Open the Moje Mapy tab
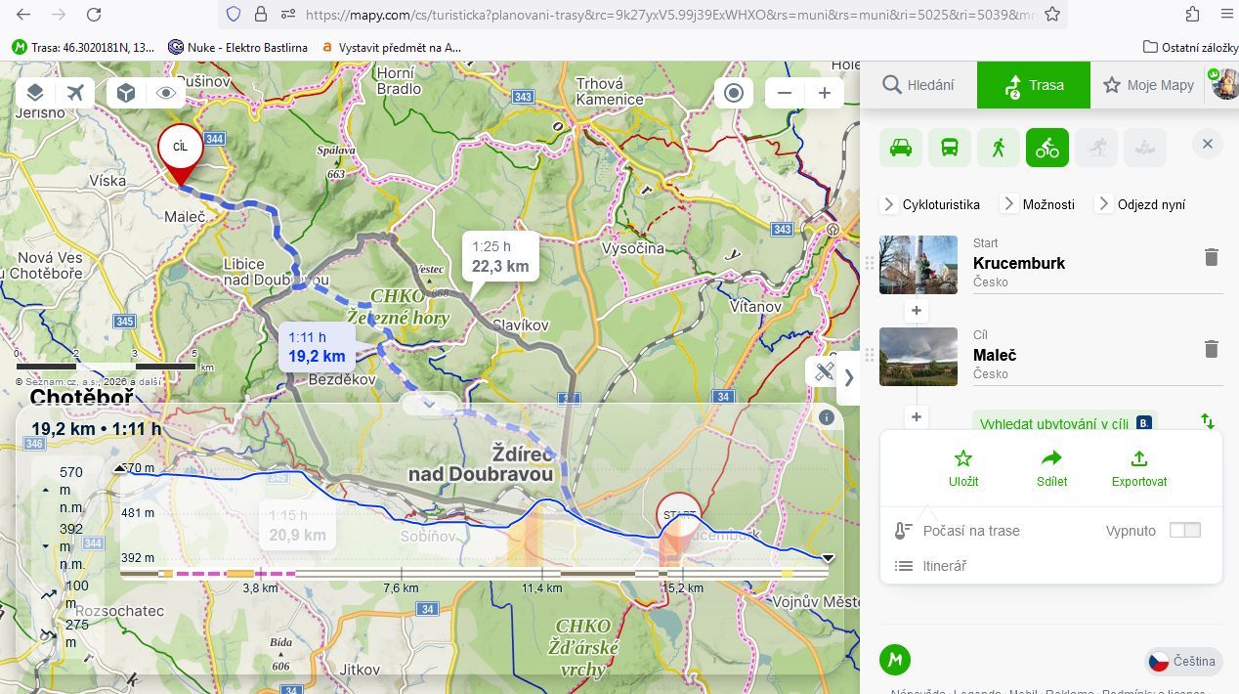 [1149, 85]
